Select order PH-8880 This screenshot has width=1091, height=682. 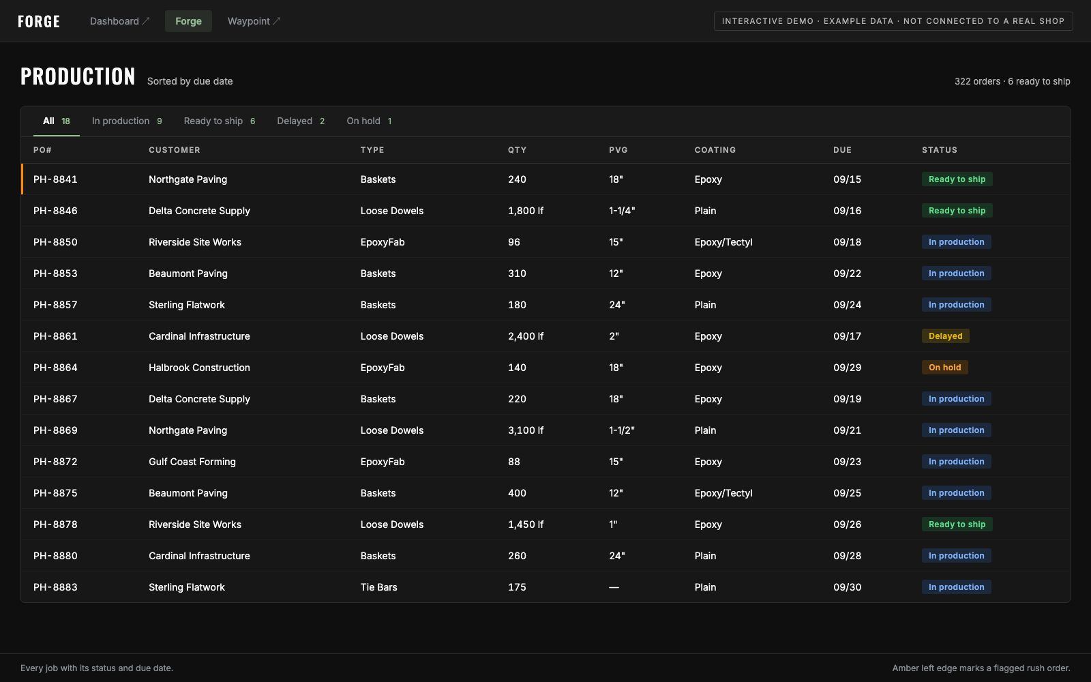click(545, 556)
